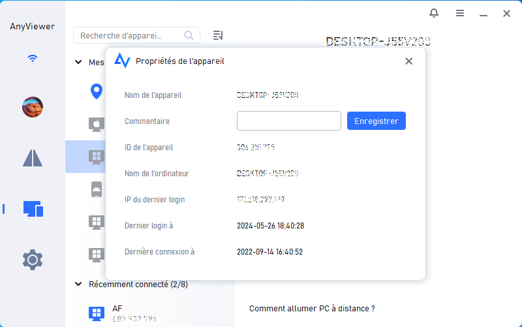This screenshot has width=522, height=327.
Task: Open the hamburger main menu
Action: pyautogui.click(x=460, y=13)
